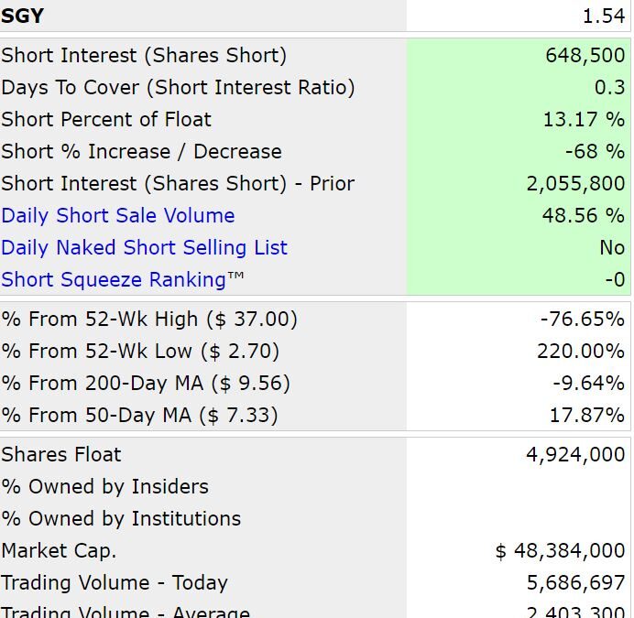This screenshot has width=634, height=618.
Task: Open the Daily Short Sale Volume link
Action: tap(117, 215)
